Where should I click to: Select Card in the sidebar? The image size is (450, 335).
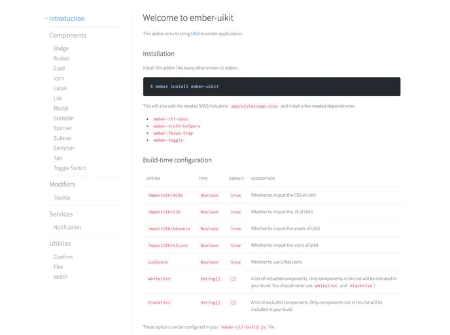point(59,69)
